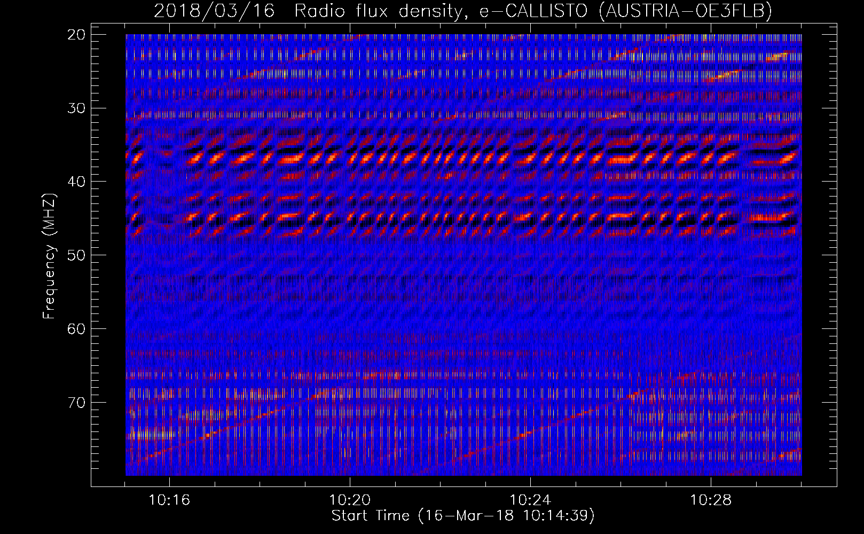Screen dimensions: 864x534
Task: Click the 10:28 time tick label
Action: (x=711, y=500)
